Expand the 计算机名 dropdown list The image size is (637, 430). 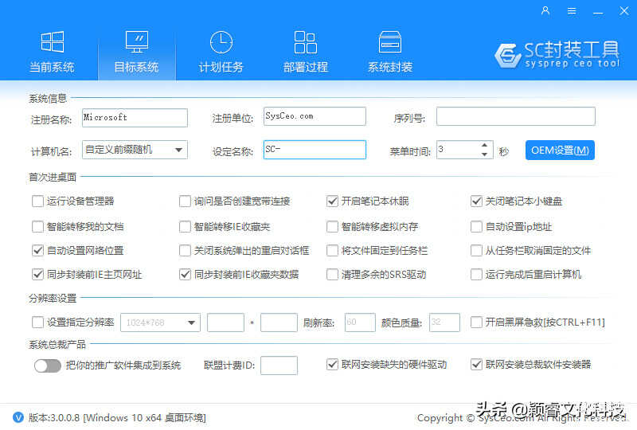[178, 150]
